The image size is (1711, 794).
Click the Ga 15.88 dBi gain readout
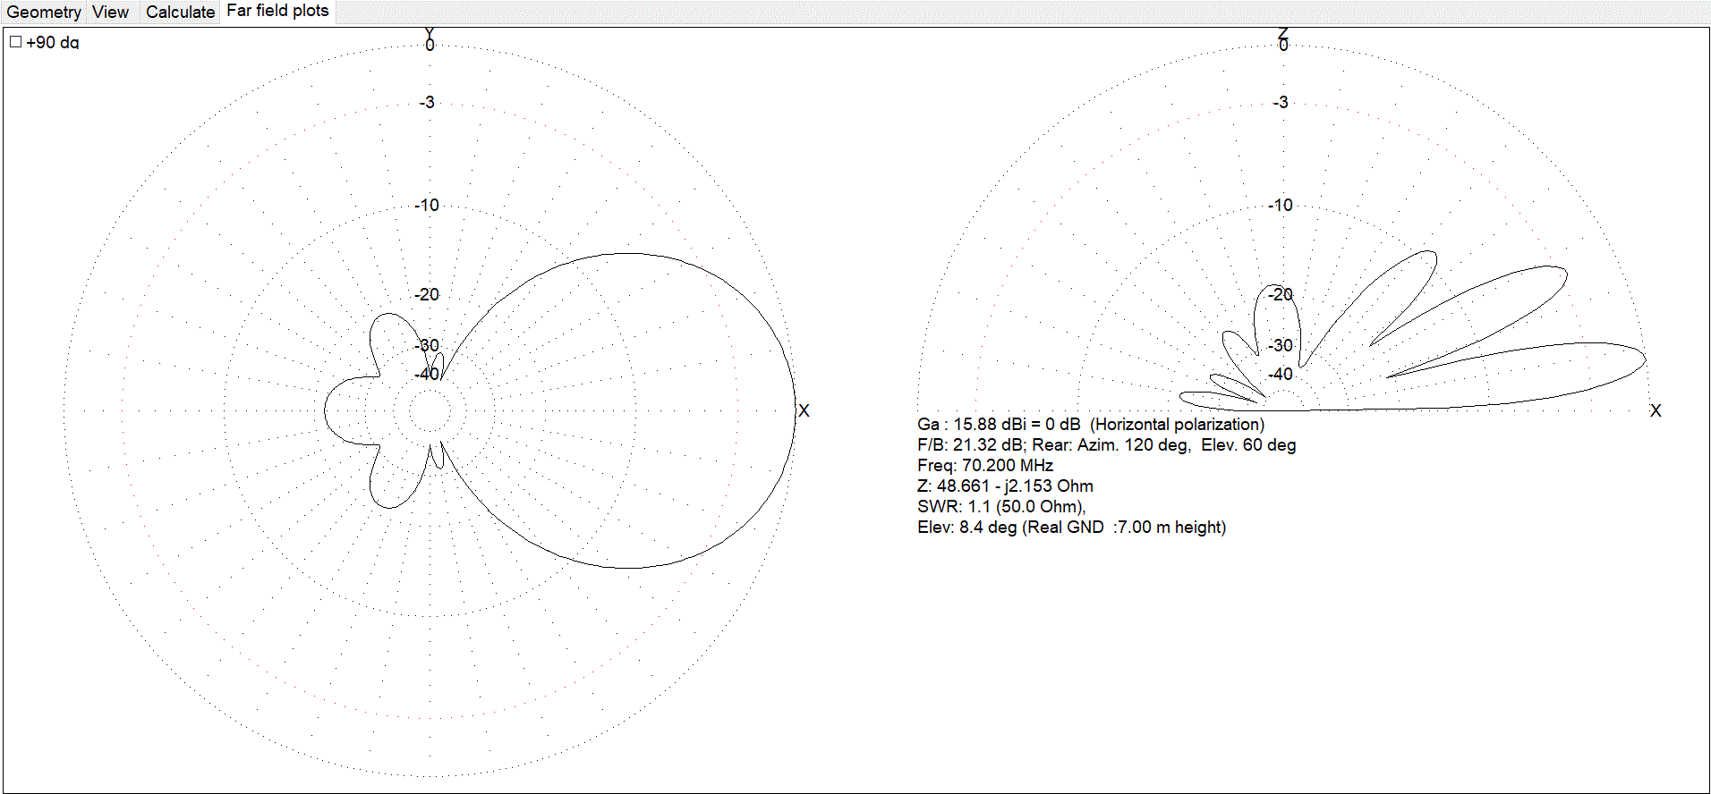(x=1090, y=425)
